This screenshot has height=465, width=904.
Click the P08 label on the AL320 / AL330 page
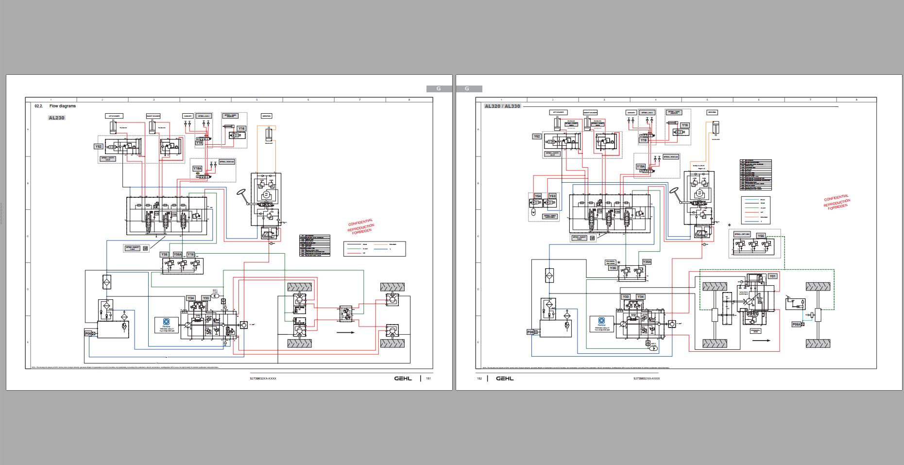(x=531, y=332)
